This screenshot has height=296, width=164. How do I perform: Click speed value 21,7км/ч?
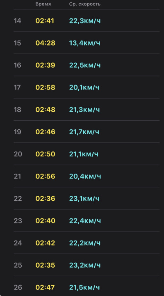pos(84,132)
